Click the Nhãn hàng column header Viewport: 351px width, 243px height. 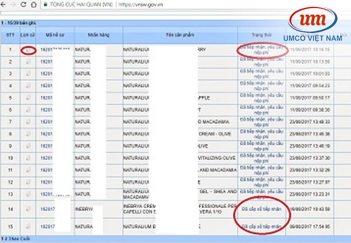(x=98, y=35)
